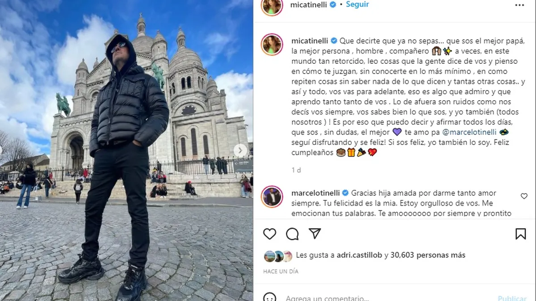Share the post using the paper plane icon
Image resolution: width=536 pixels, height=301 pixels.
315,234
